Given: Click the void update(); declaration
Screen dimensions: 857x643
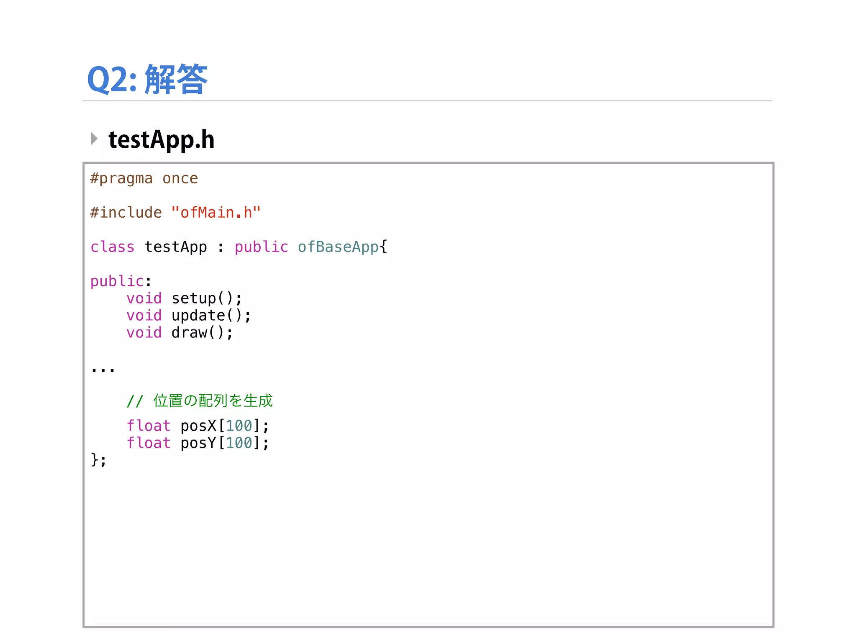Looking at the screenshot, I should (189, 316).
